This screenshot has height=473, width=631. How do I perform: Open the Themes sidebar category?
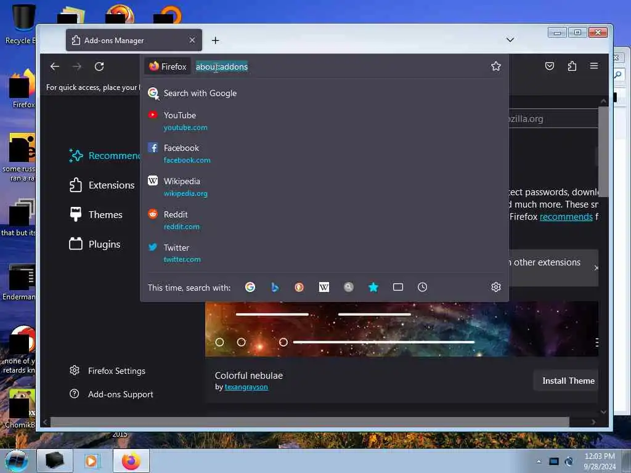96,215
